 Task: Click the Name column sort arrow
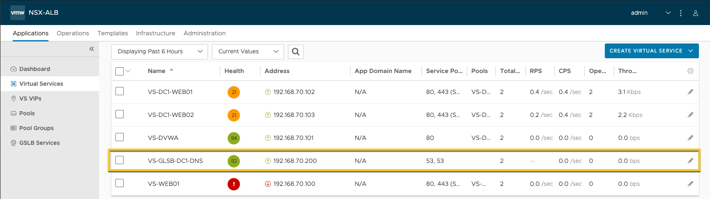click(x=171, y=70)
